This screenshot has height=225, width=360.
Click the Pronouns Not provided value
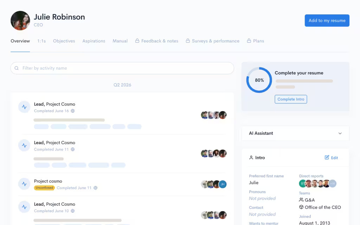[262, 198]
